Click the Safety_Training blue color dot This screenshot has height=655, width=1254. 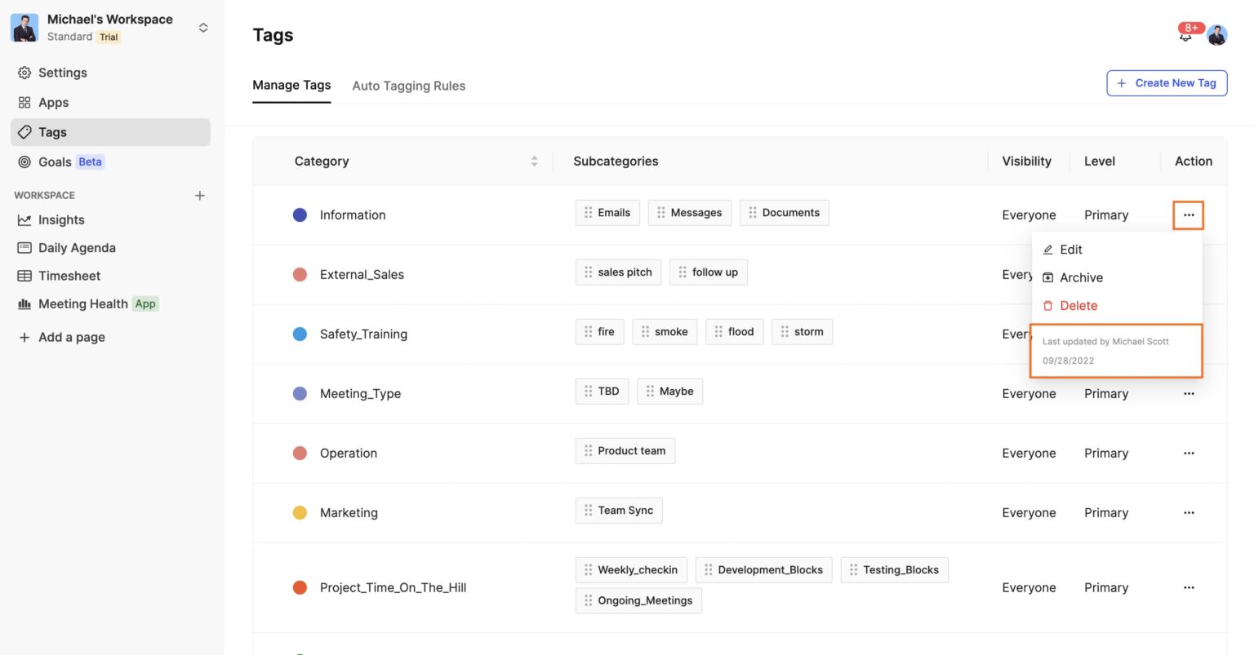coord(300,334)
